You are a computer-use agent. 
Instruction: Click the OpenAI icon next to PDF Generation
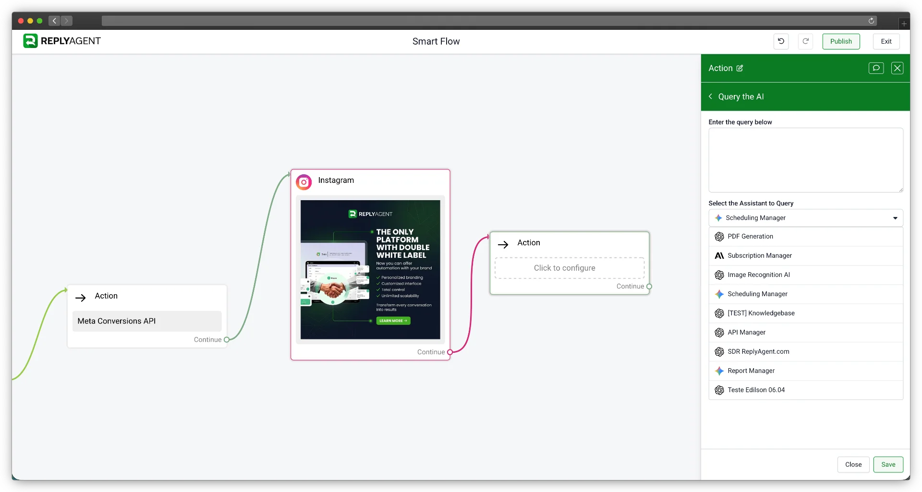point(719,237)
